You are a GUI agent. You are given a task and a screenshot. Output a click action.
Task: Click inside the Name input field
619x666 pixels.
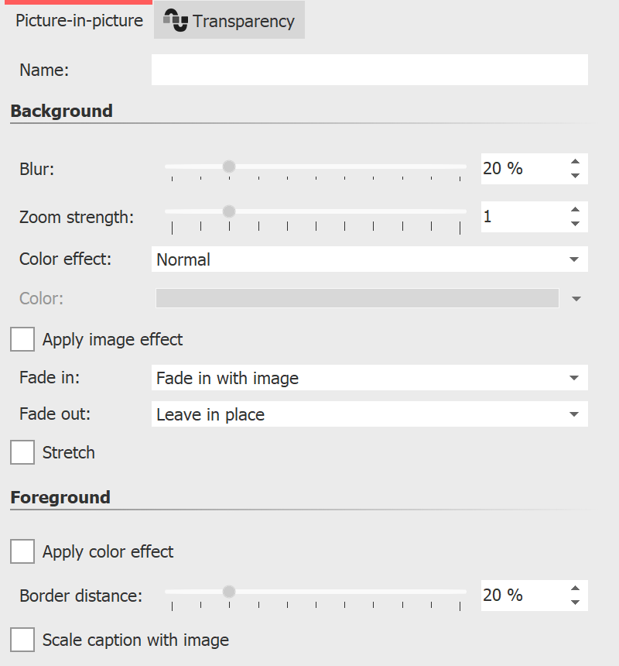pyautogui.click(x=369, y=70)
